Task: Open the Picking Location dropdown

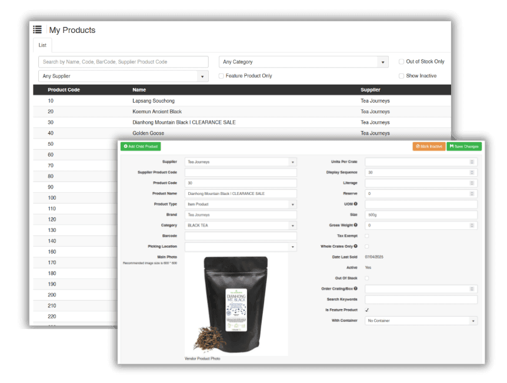Action: (x=241, y=247)
